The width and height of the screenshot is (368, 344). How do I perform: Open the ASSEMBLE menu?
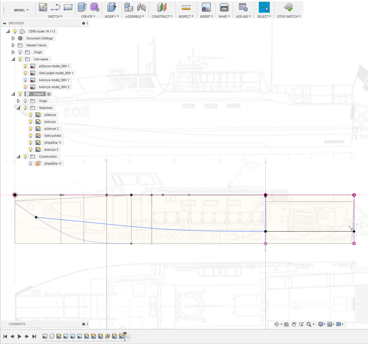point(134,17)
